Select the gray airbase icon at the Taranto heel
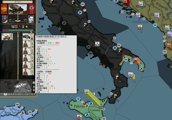Screen dimensions: 172x120 click(x=141, y=69)
